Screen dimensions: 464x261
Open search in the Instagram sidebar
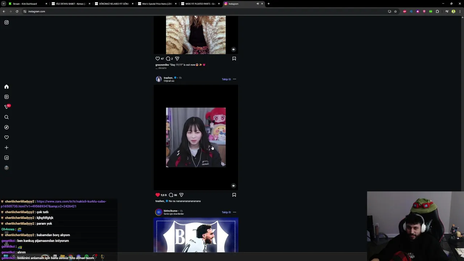[7, 117]
